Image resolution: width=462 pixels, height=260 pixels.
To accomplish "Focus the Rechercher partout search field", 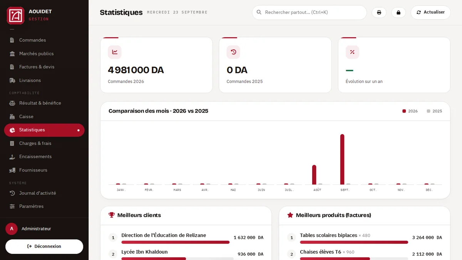I will (x=309, y=12).
